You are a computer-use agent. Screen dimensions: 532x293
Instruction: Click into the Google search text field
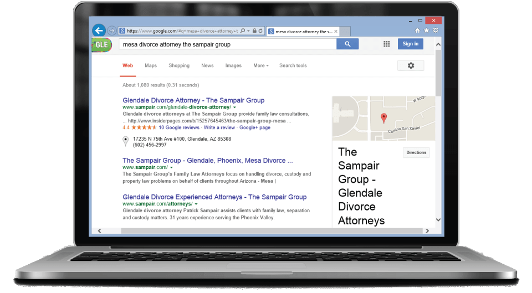(x=227, y=44)
